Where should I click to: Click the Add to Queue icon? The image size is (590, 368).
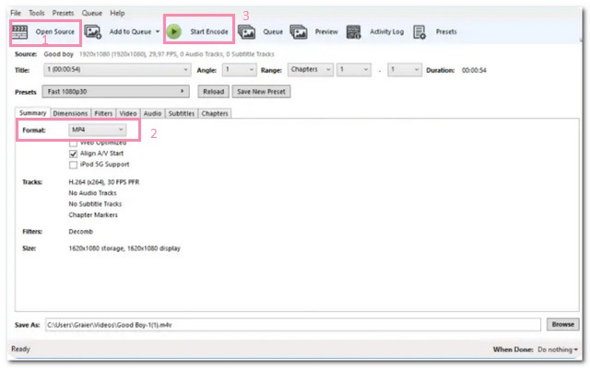coord(93,31)
